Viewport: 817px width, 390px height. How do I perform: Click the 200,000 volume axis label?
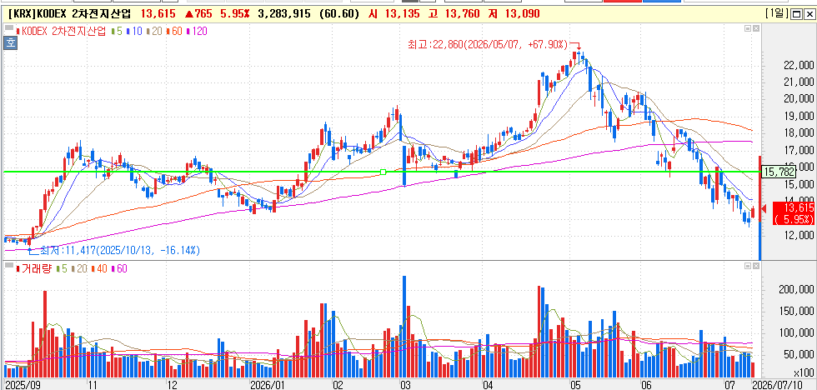pos(795,289)
